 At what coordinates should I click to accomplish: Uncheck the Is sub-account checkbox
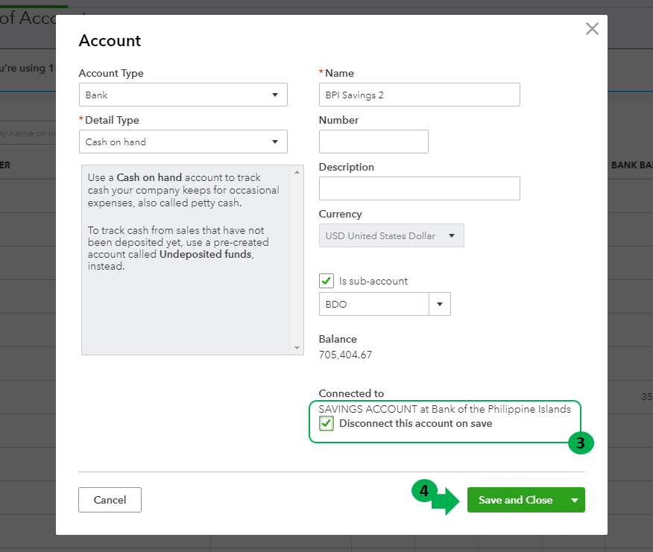326,281
